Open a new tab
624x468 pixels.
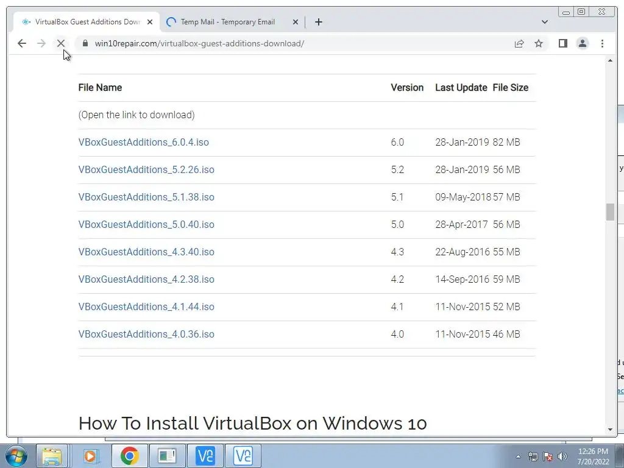point(318,22)
